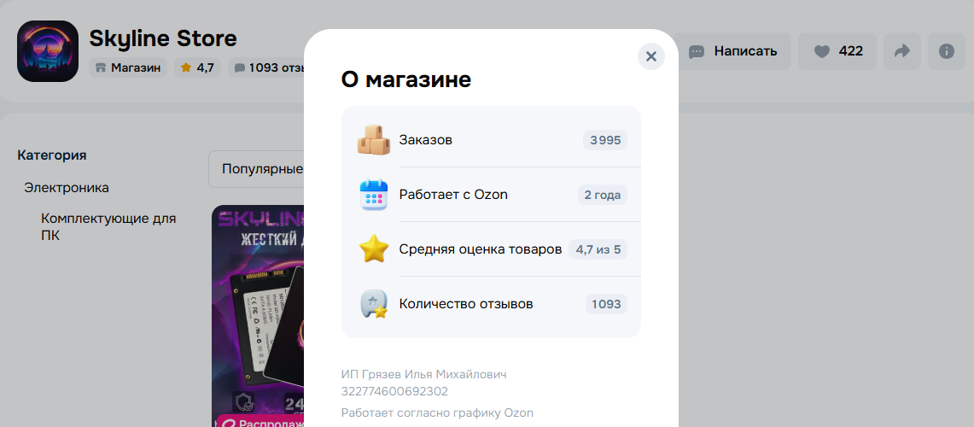Close the 'О магазине' dialog
The width and height of the screenshot is (974, 427).
tap(650, 56)
